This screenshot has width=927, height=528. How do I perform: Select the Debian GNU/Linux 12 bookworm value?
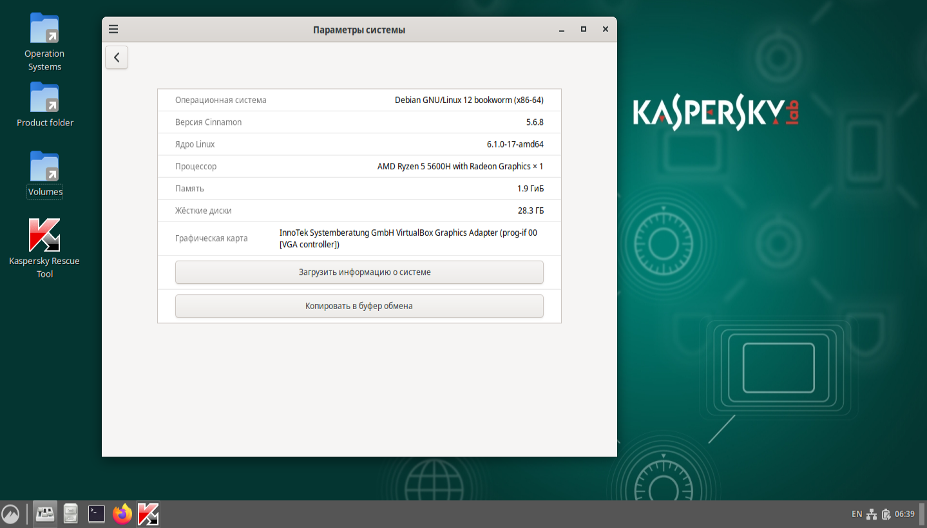pos(469,100)
